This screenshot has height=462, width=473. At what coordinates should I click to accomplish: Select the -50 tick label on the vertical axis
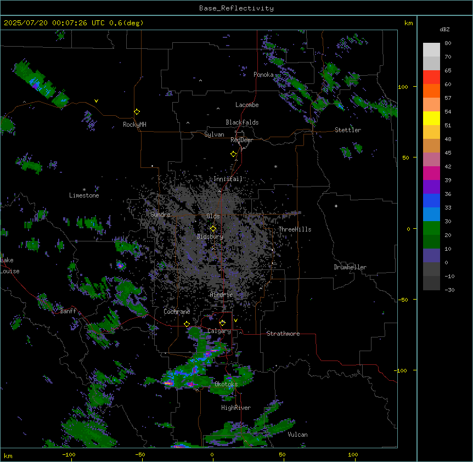point(403,300)
